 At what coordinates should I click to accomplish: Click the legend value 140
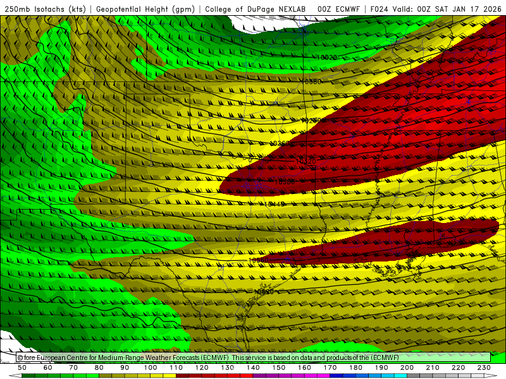[x=254, y=368]
